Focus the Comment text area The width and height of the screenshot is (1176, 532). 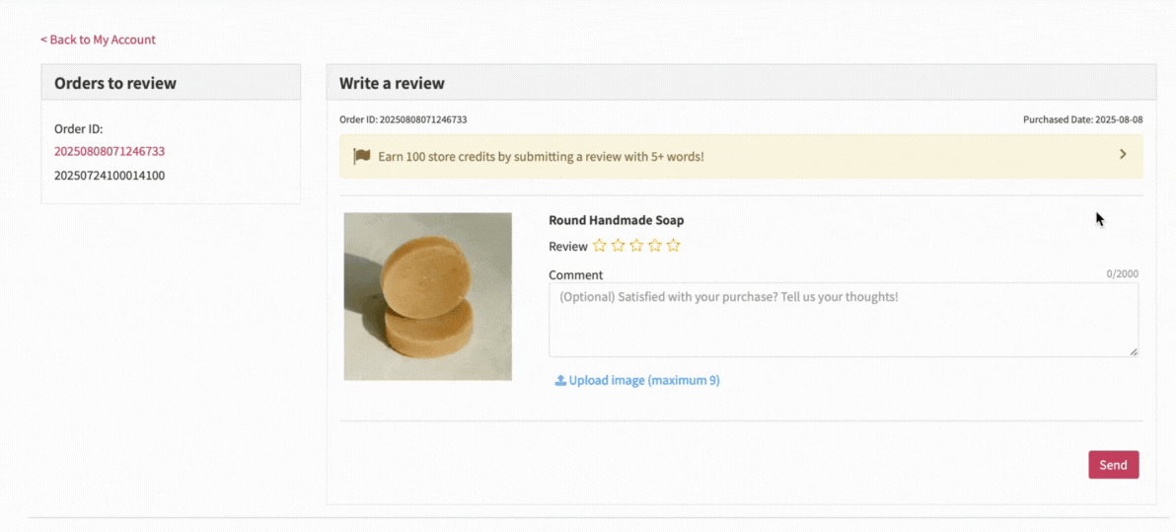click(x=844, y=320)
